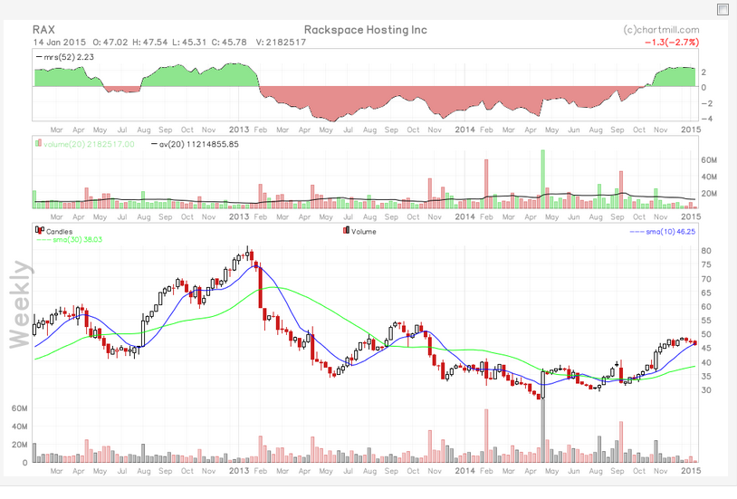Screen dimensions: 737x499
Task: Open the (c)chartmill.com link
Action: click(661, 30)
